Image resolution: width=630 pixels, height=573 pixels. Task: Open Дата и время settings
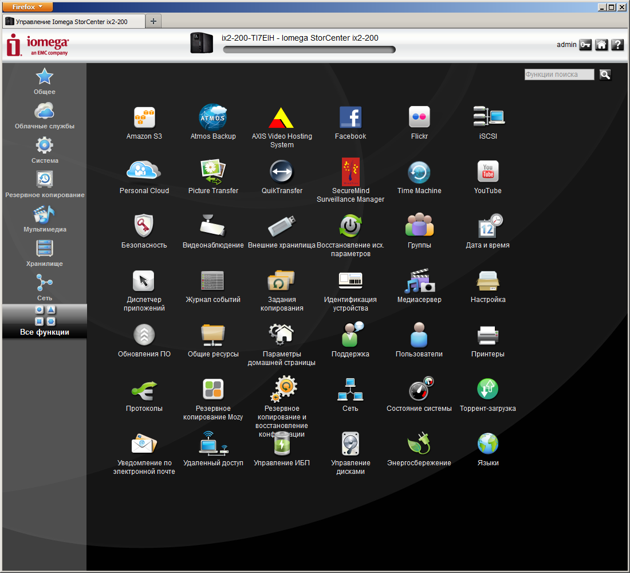click(490, 226)
